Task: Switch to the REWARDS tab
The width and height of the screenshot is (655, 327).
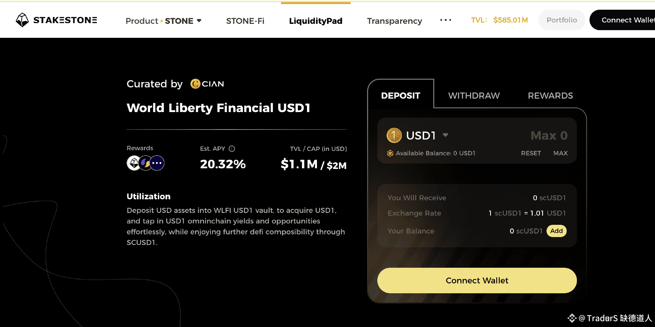Action: click(x=550, y=96)
